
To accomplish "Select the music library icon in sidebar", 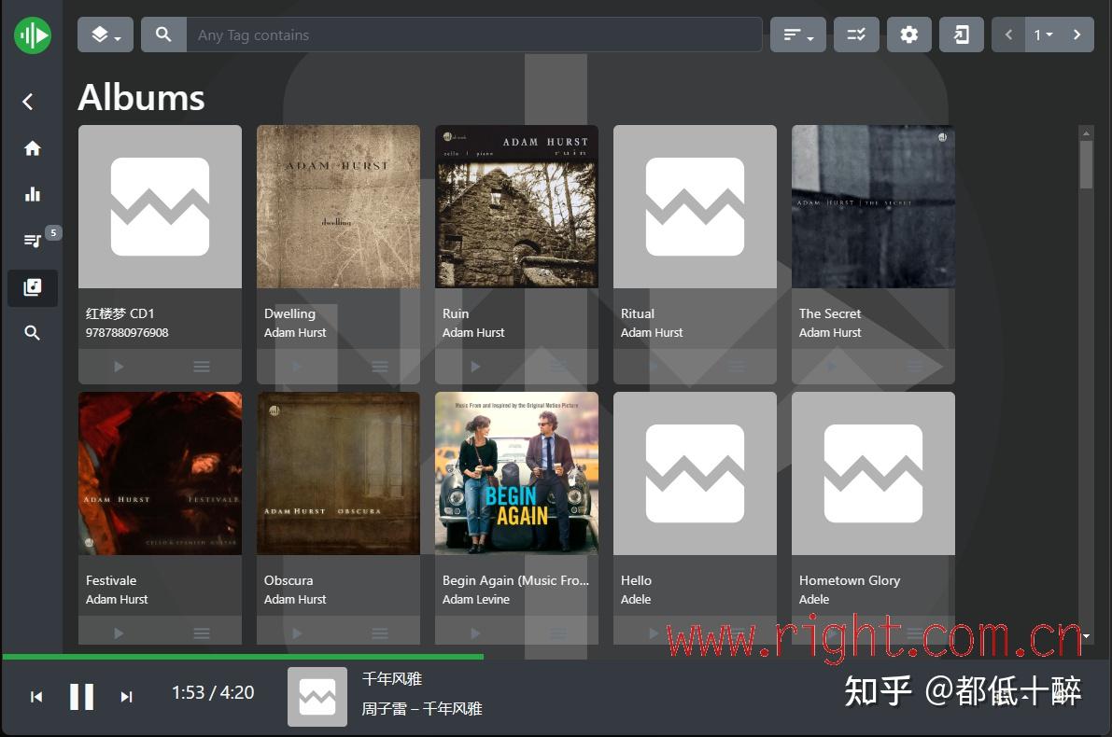I will click(x=33, y=287).
